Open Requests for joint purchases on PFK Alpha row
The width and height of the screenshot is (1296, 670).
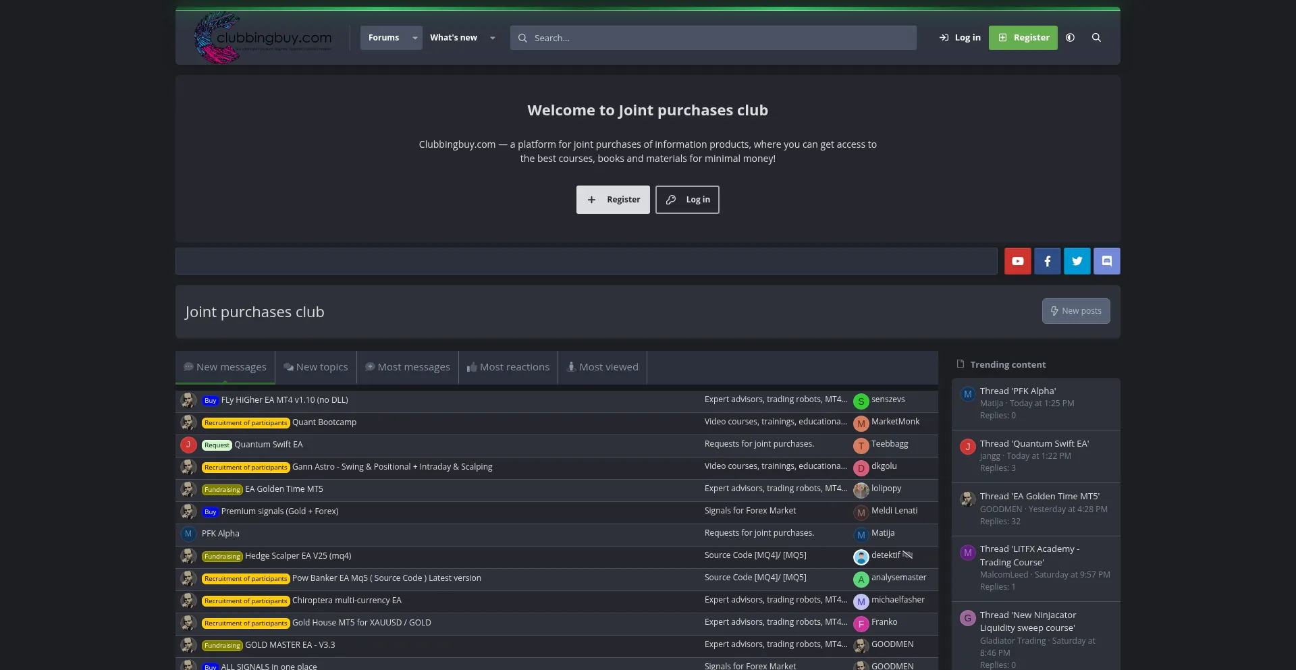pos(759,533)
